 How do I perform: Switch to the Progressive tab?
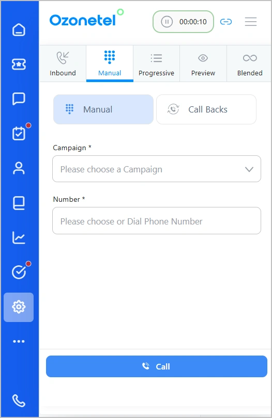(x=156, y=63)
